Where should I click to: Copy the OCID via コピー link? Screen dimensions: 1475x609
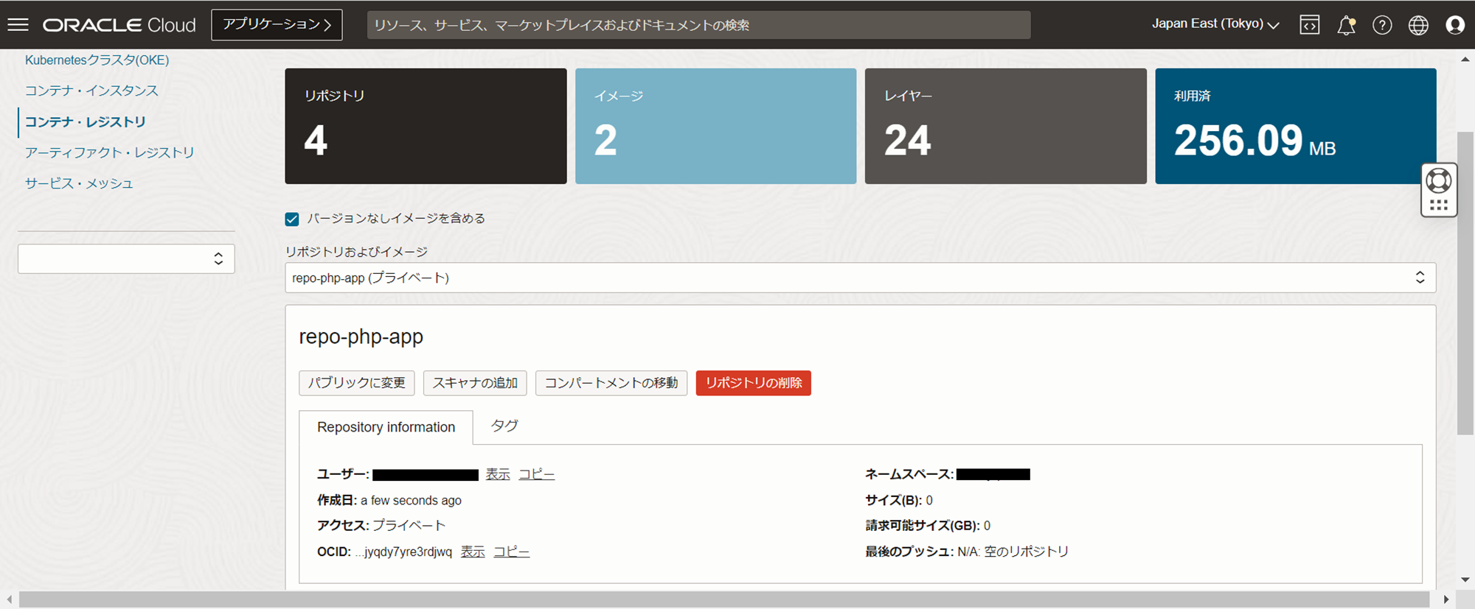click(511, 552)
